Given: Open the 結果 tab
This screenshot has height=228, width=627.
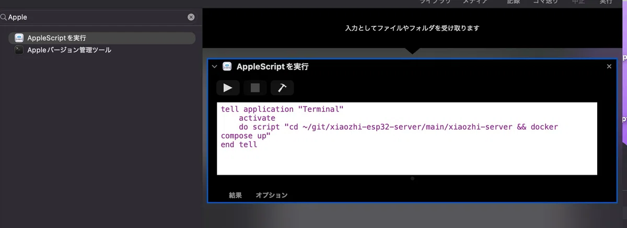Looking at the screenshot, I should tap(236, 195).
